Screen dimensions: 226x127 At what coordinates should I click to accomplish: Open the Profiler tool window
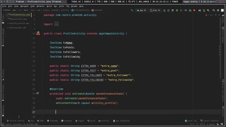tap(104, 121)
